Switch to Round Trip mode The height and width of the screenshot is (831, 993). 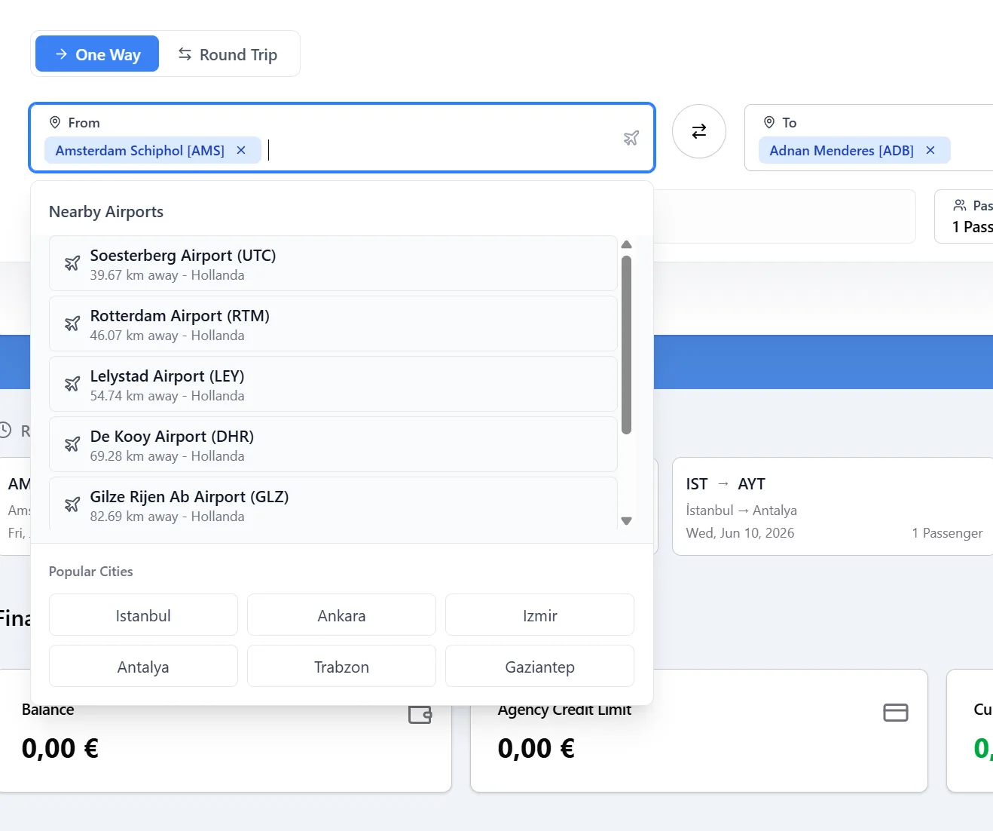[228, 54]
